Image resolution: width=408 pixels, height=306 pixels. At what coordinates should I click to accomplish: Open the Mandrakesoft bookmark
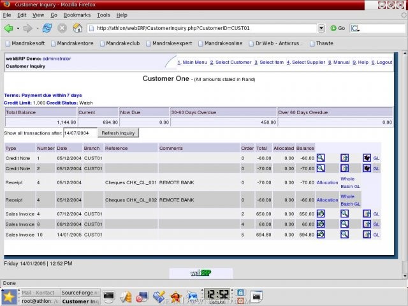(25, 43)
